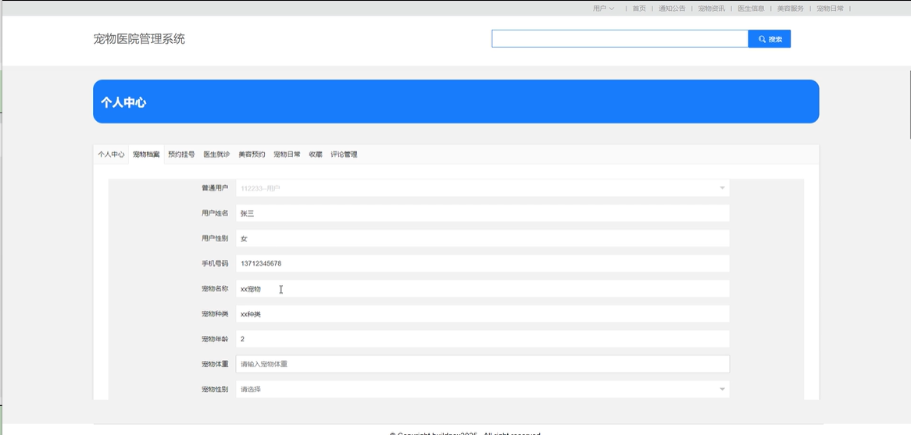Open 宠物资讯 in top navigation

coord(711,9)
